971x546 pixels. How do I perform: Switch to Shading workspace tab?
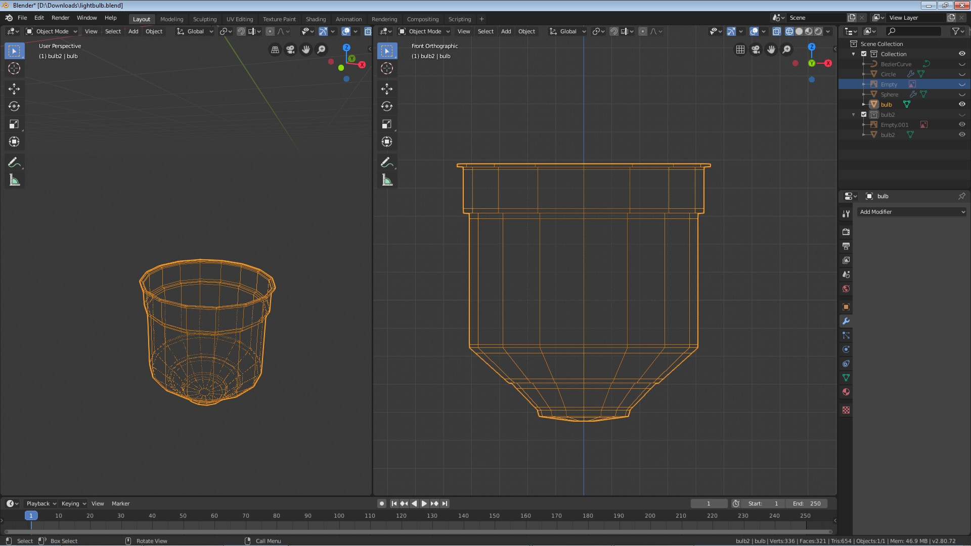click(x=316, y=19)
